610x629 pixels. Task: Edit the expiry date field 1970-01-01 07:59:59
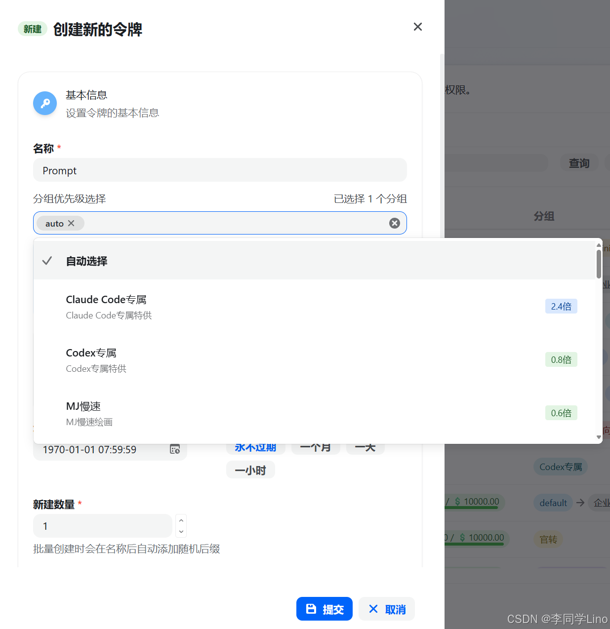(110, 450)
